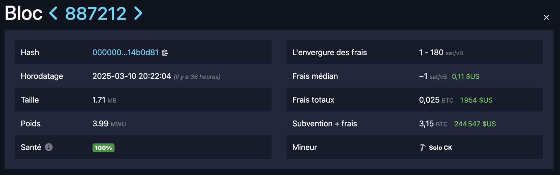Click the 'Il y a 36 heures' text
This screenshot has height=175, width=560.
point(197,77)
